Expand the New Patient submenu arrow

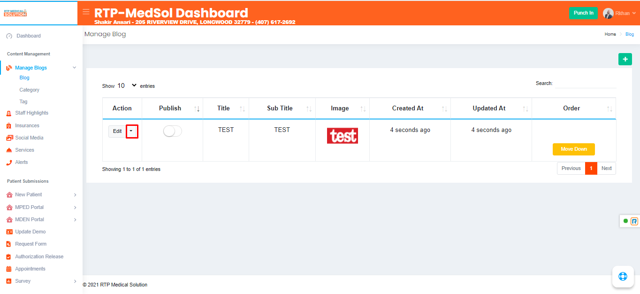75,195
